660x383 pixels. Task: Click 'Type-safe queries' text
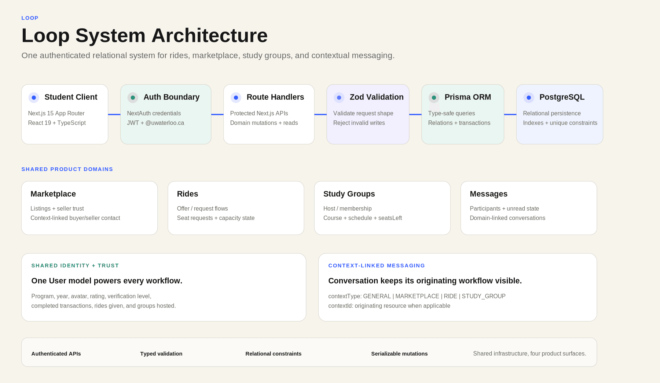[451, 114]
